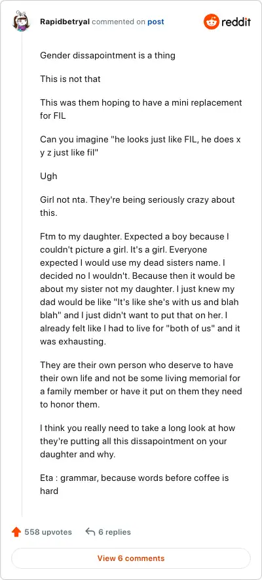Screen dimensions: 262x580
Task: Click the Rapidbetryal user avatar
Action: (x=22, y=22)
